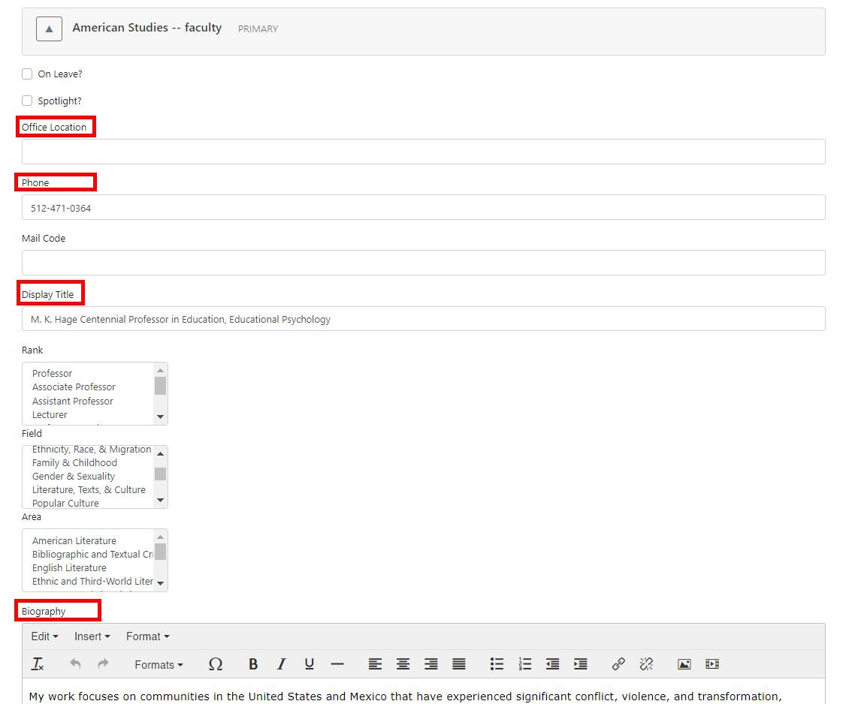
Task: Insert a video or media
Action: coord(712,664)
